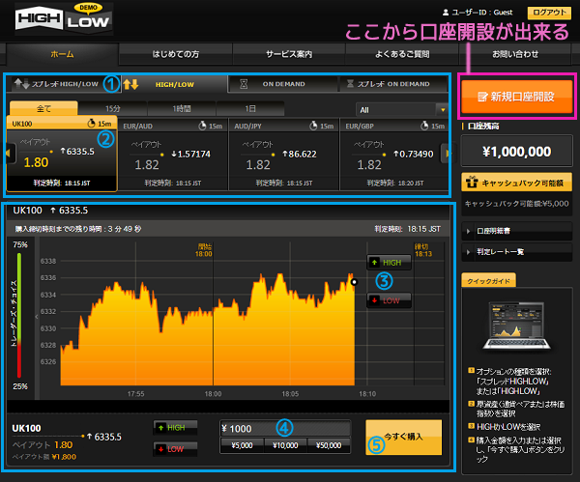580x482 pixels.
Task: Set amount to ¥10,000
Action: (285, 445)
